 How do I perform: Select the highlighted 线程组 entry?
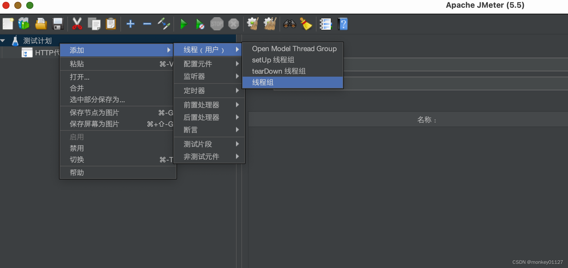293,82
